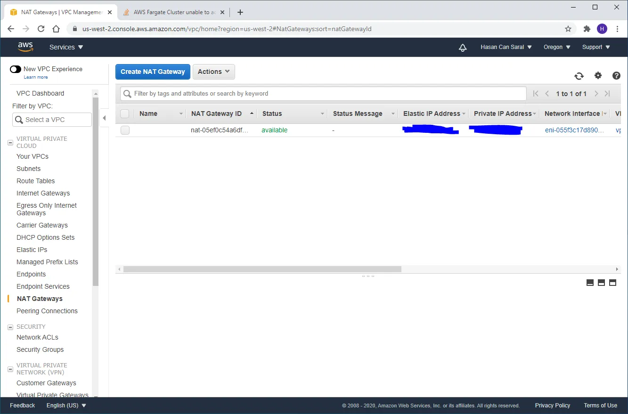Click the Select a VPC filter field
628x414 pixels.
[52, 120]
